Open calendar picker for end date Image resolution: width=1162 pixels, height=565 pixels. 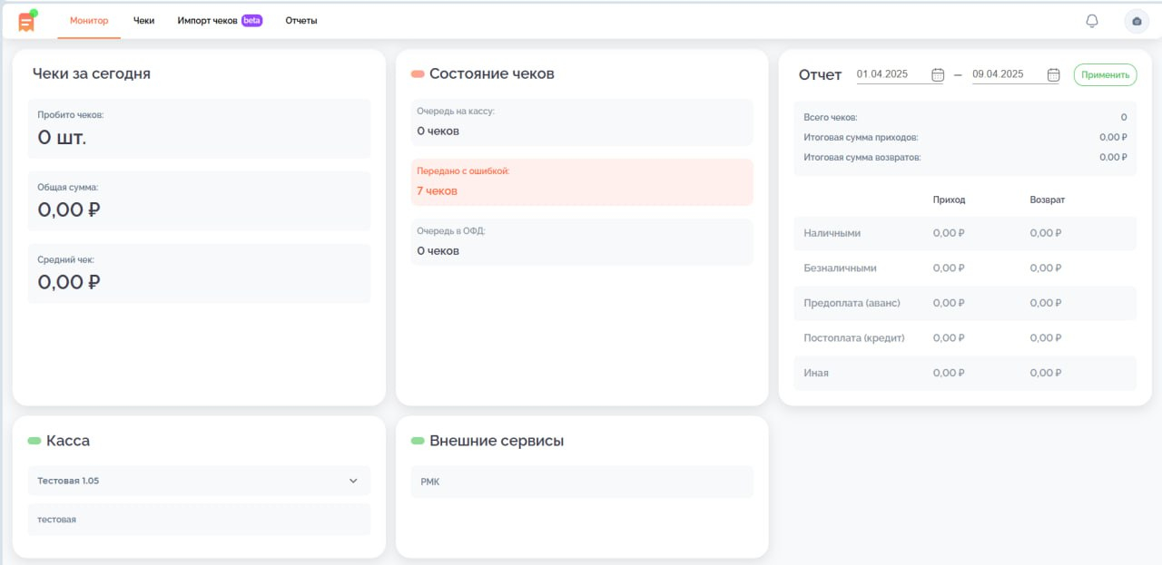coord(1053,75)
